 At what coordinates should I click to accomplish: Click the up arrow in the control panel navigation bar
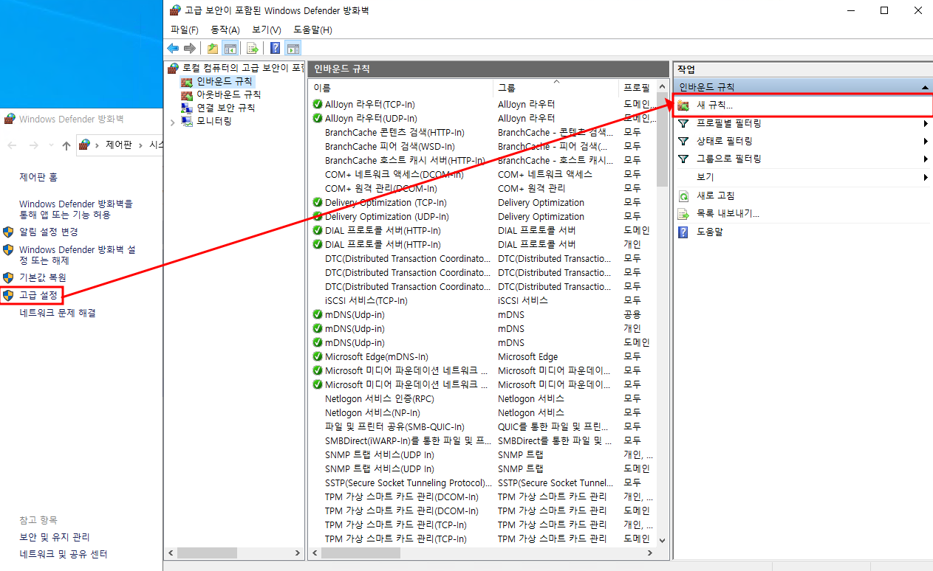[66, 145]
